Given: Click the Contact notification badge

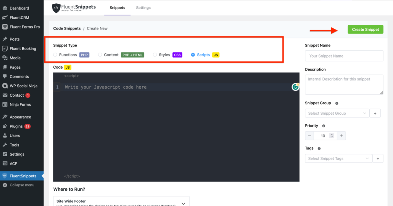Looking at the screenshot, I should 28,95.
